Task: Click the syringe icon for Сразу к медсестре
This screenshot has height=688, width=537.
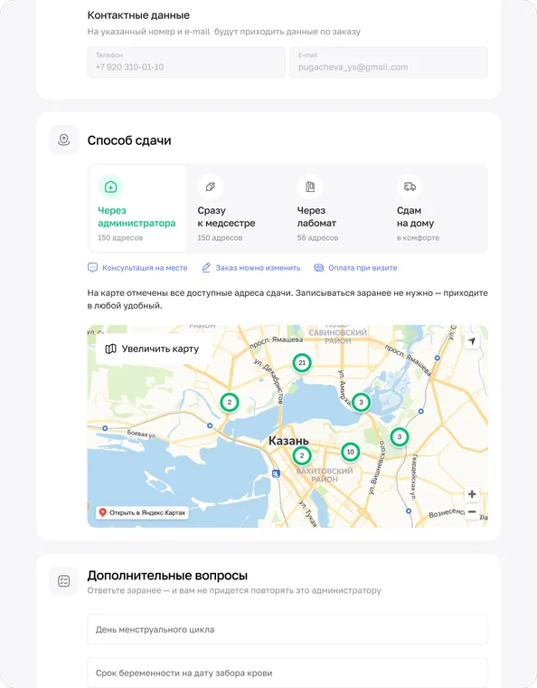Action: pos(211,186)
